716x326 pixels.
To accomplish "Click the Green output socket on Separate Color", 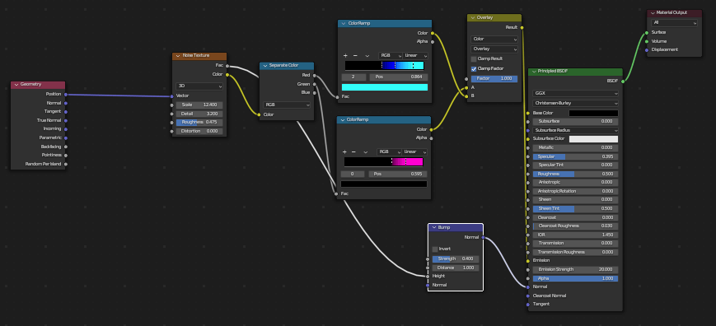I will (x=314, y=84).
